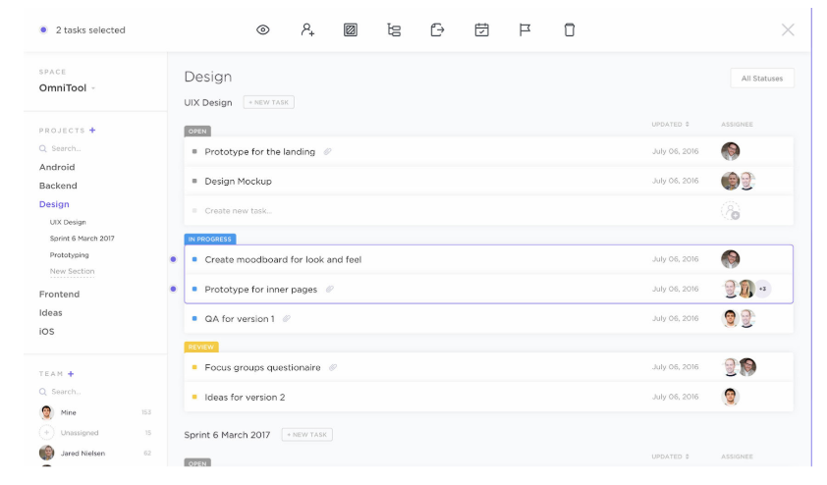
Task: Click the subtask hierarchy icon in toolbar
Action: tap(394, 30)
